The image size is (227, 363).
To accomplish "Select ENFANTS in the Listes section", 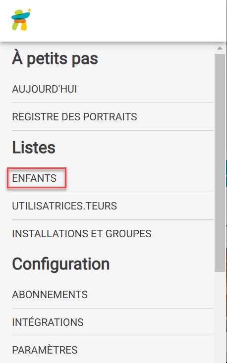I will [x=34, y=178].
